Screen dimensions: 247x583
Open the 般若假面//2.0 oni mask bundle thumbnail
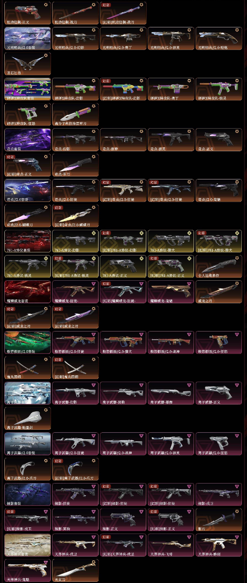(x=27, y=343)
